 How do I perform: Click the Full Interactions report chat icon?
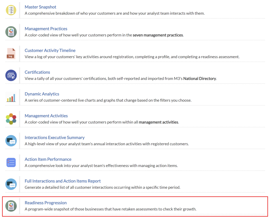tap(11, 184)
